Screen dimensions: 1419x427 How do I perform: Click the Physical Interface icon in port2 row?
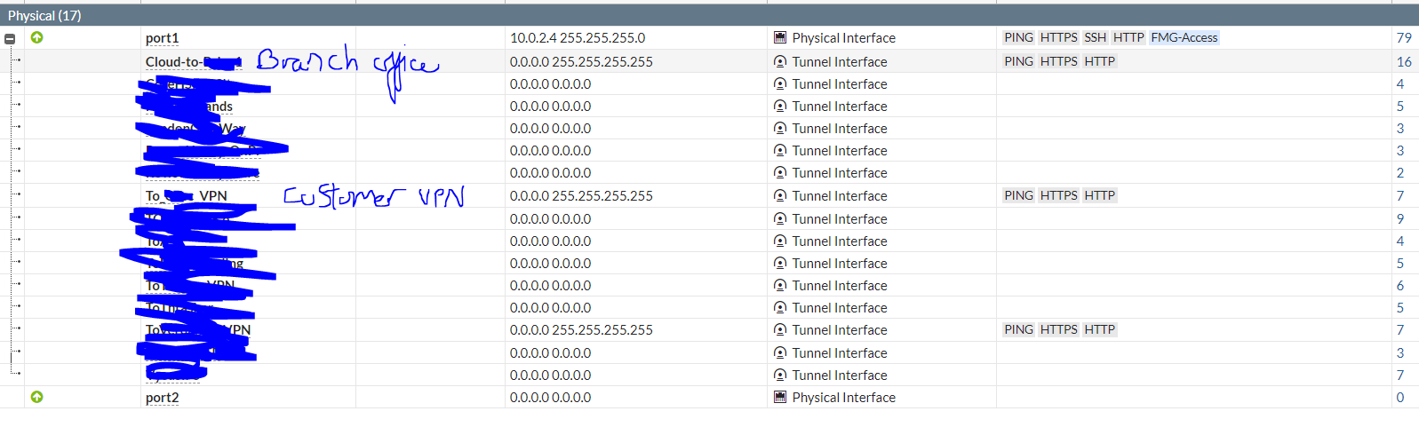coord(780,397)
